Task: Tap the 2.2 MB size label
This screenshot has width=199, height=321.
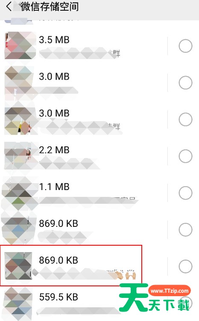Action: click(x=54, y=150)
